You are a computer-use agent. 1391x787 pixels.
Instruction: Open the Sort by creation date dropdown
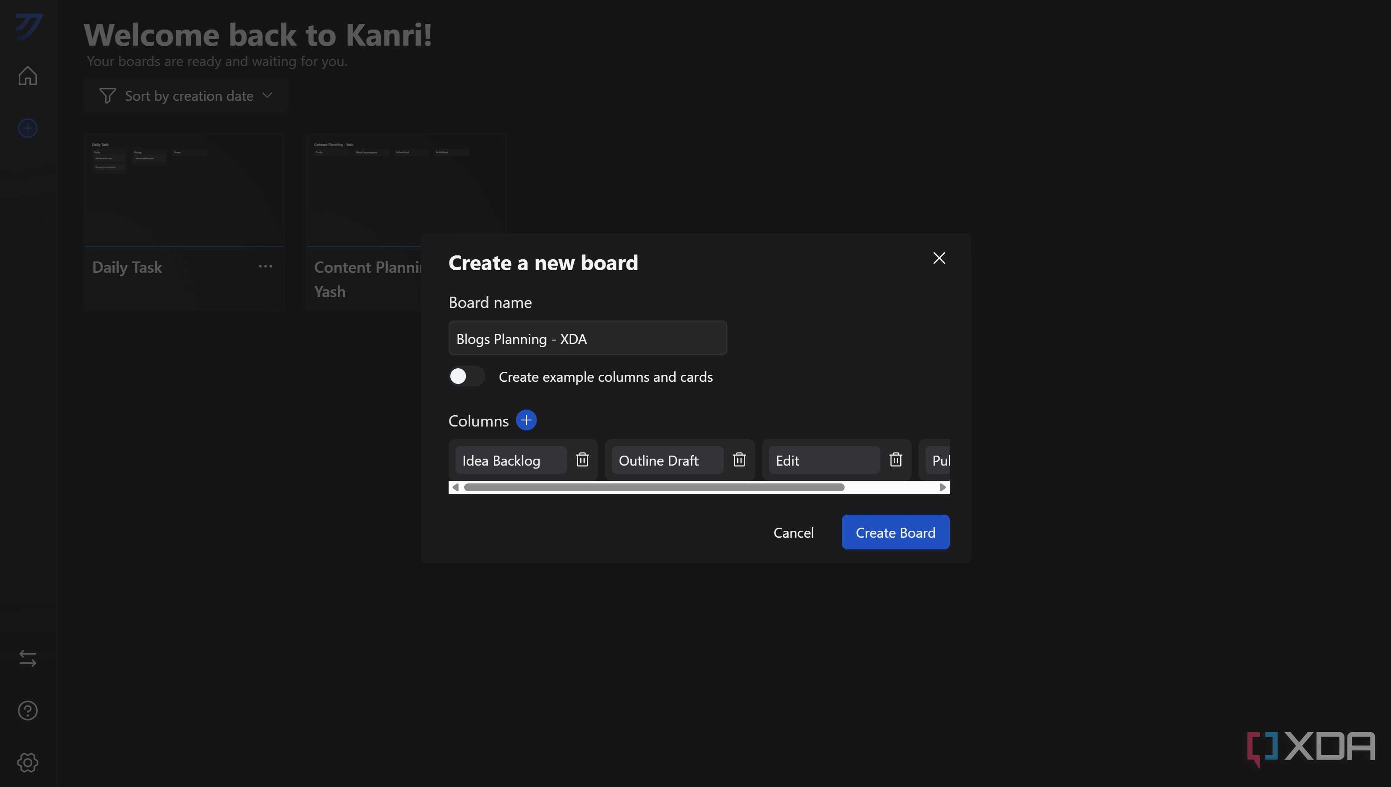tap(186, 96)
